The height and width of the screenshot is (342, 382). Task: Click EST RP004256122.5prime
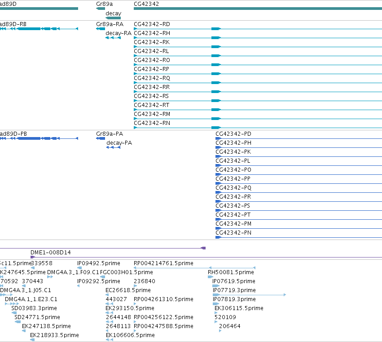pyautogui.click(x=163, y=317)
